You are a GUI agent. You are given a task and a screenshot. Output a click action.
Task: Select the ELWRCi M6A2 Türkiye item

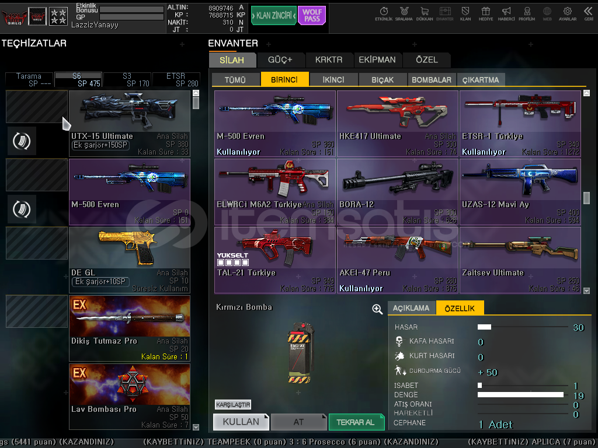pos(275,192)
